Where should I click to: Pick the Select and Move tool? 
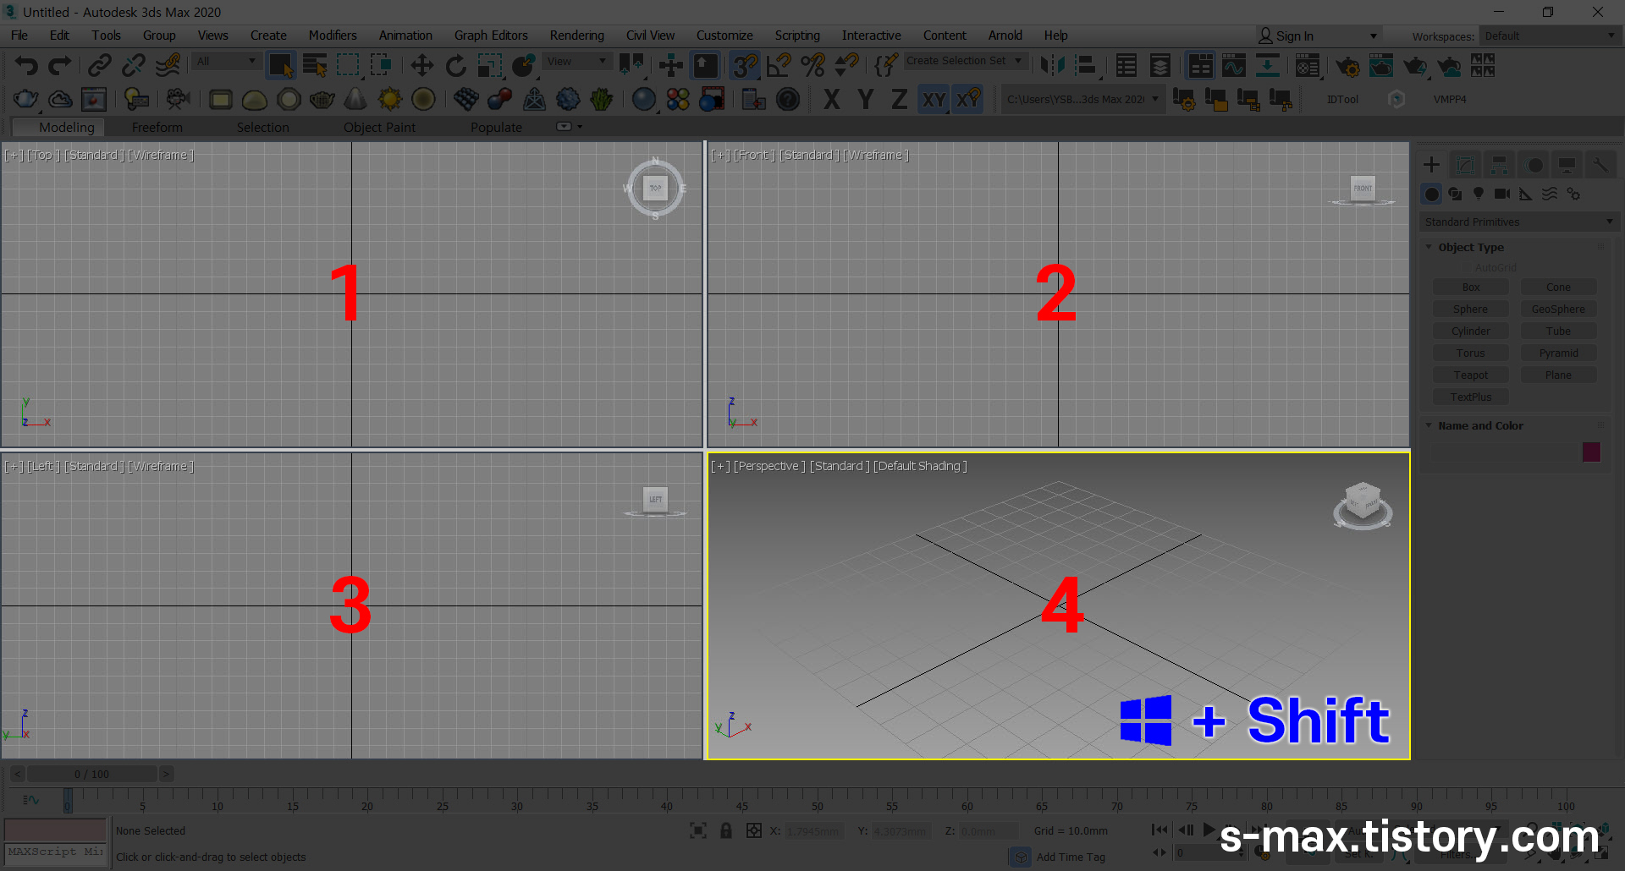[x=421, y=65]
